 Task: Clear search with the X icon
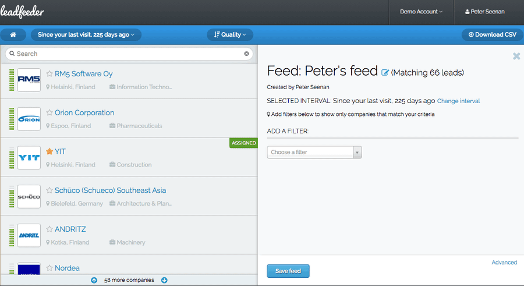pos(246,54)
